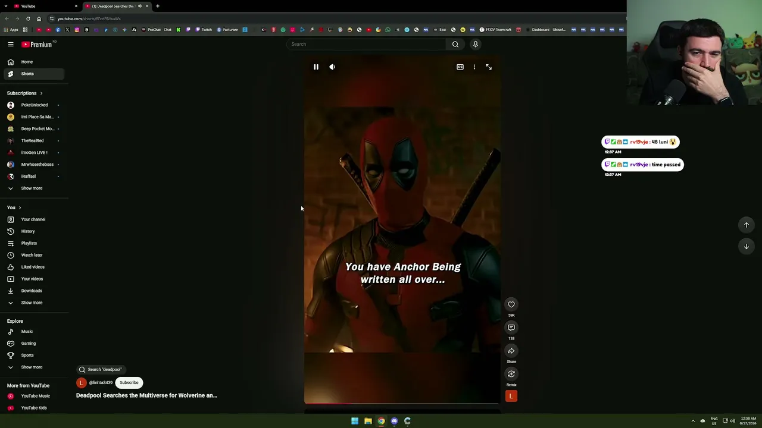Open Liked videos

34,267
